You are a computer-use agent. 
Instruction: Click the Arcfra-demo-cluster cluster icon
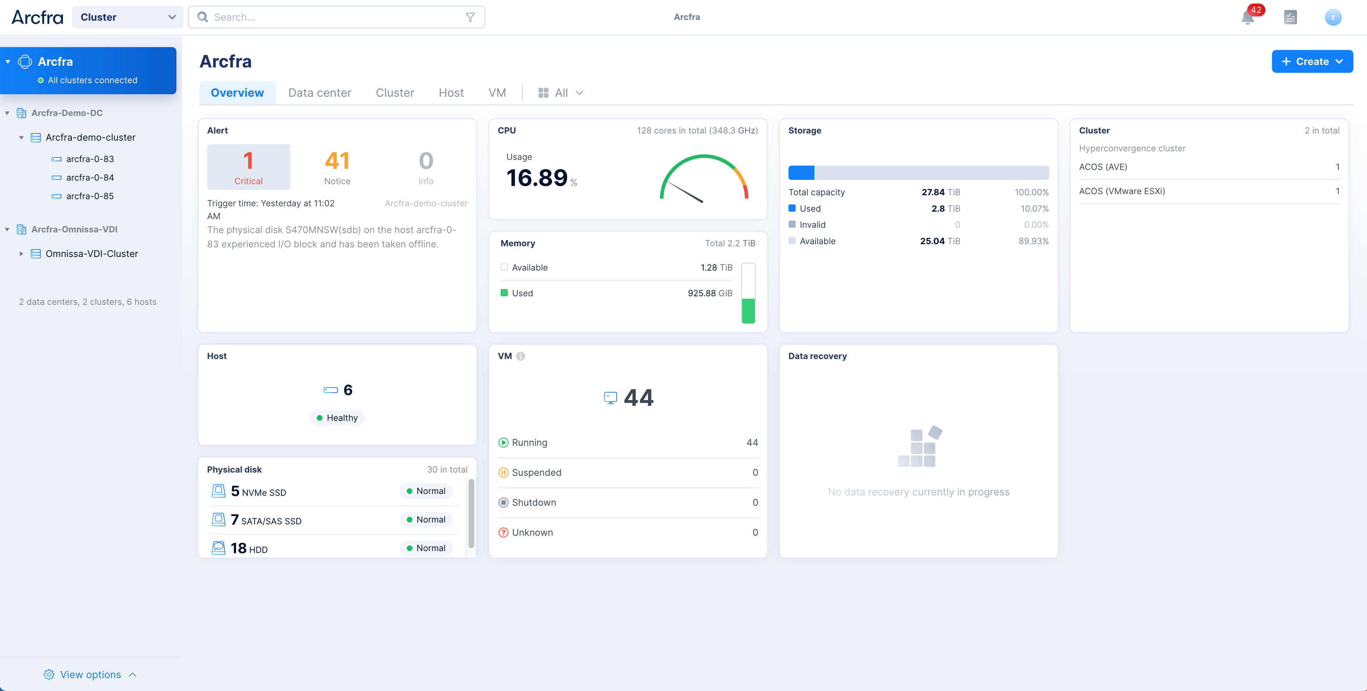[36, 137]
